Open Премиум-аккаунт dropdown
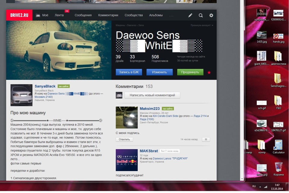 tap(202, 25)
